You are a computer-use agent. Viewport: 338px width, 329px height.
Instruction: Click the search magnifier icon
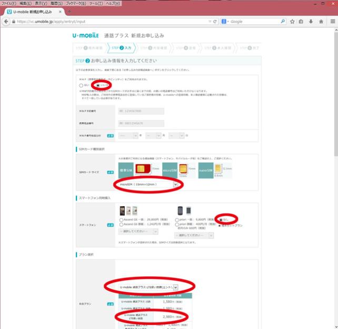click(x=283, y=22)
